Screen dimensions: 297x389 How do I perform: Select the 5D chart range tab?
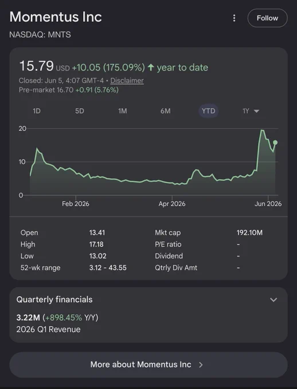80,111
